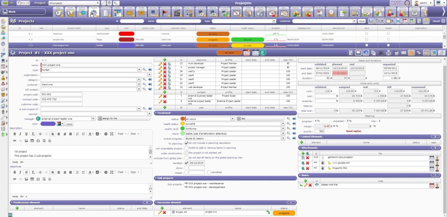Open the Advanced search magnifier icon in list toolbar
The image size is (447, 217).
(x=371, y=21)
